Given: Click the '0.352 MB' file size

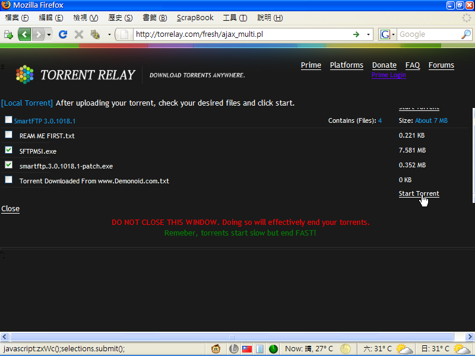Looking at the screenshot, I should (412, 166).
